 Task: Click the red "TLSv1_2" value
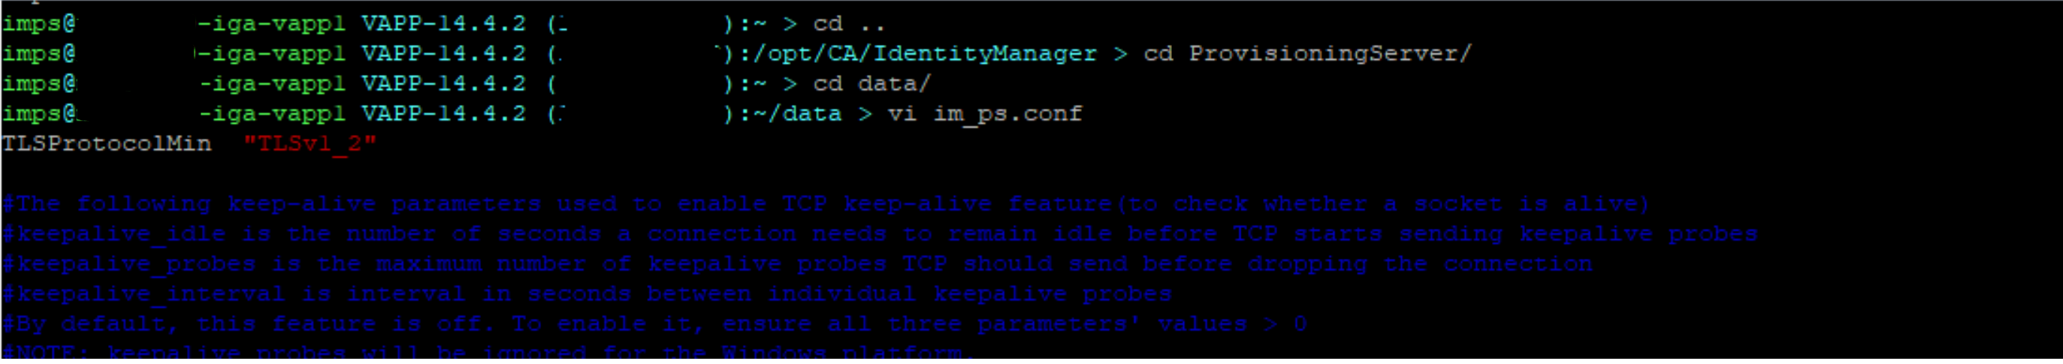coord(309,144)
